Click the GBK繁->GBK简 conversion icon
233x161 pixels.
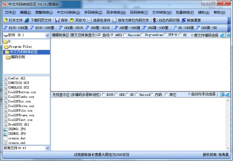116,28
